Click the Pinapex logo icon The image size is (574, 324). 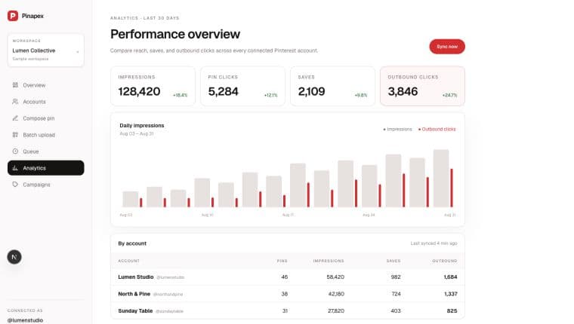(13, 16)
